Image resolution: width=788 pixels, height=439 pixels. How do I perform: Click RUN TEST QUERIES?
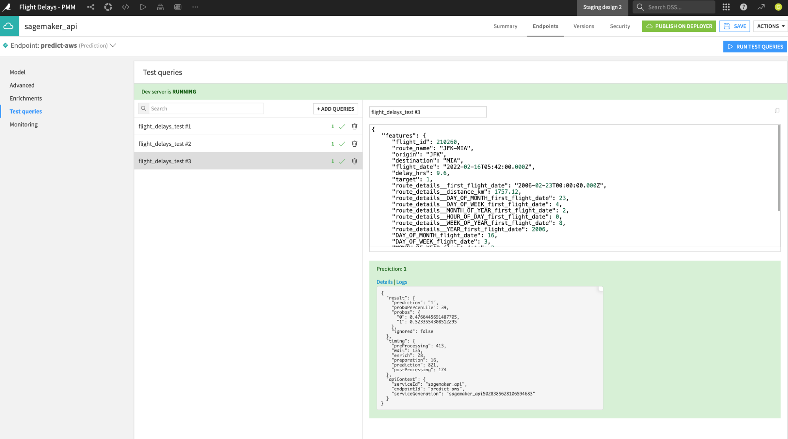pos(755,47)
